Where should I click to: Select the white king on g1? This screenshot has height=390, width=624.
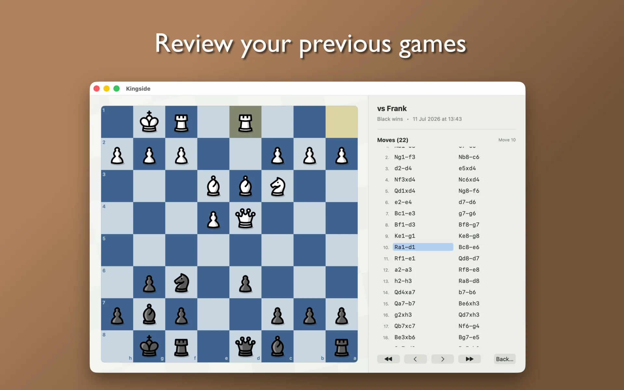coord(149,122)
